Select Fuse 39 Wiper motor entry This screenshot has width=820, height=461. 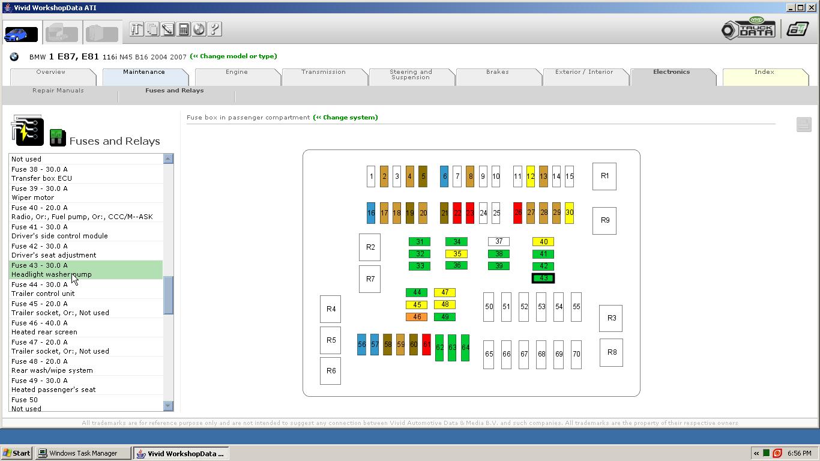[x=85, y=193]
